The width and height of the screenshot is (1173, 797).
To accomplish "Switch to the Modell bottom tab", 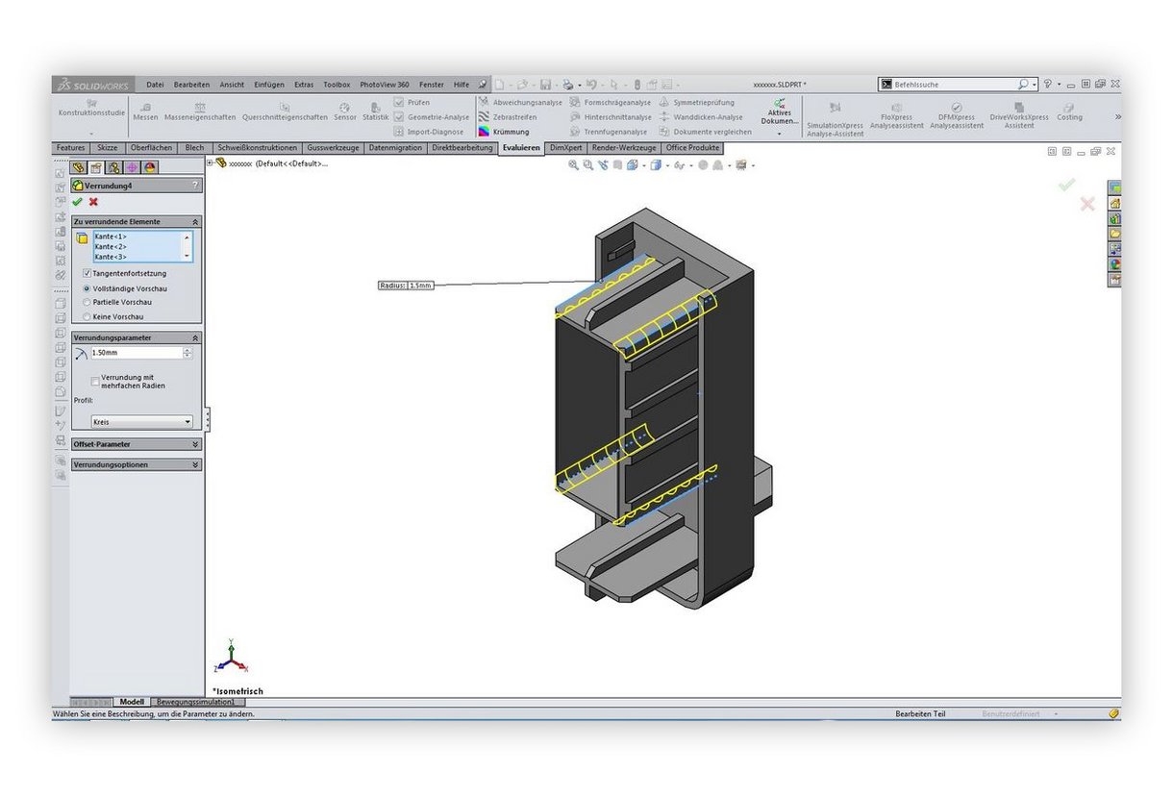I will pos(132,702).
